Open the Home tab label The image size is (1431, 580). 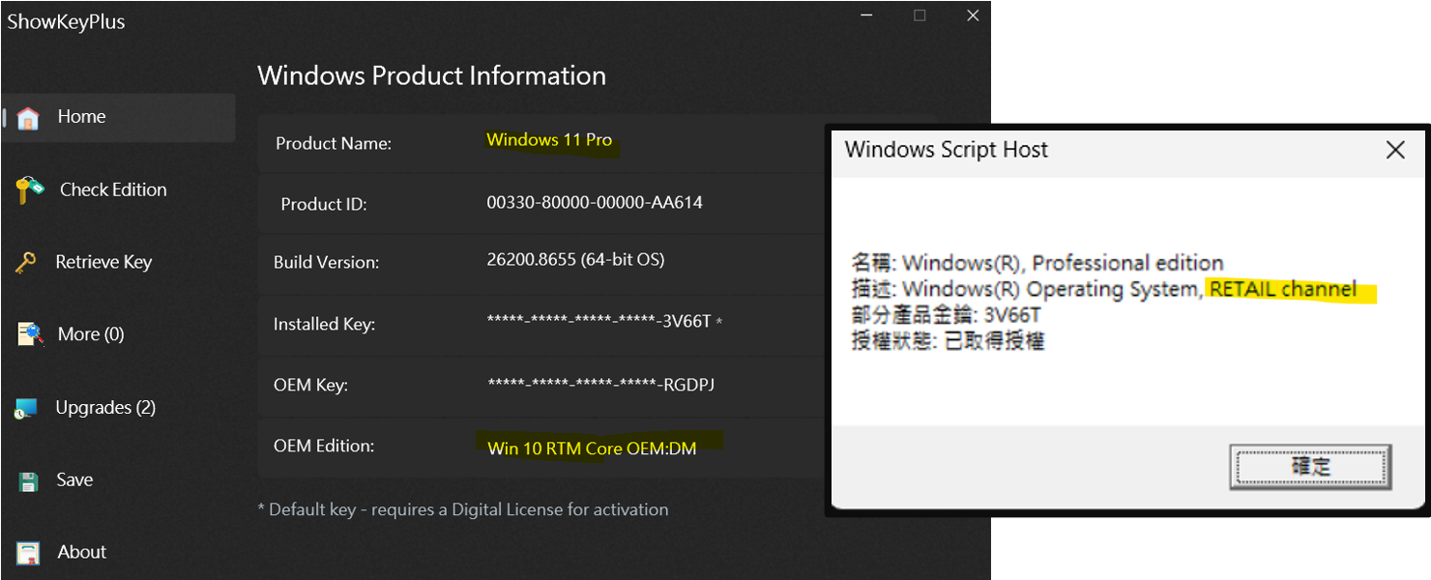(81, 117)
